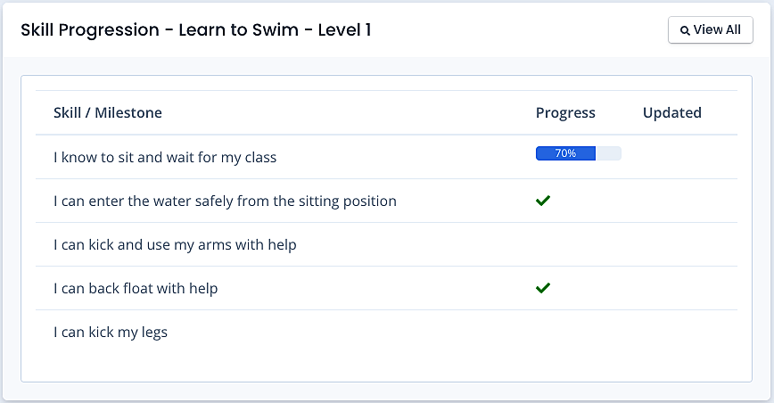Image resolution: width=774 pixels, height=403 pixels.
Task: Click Updated cell for enter water safely row
Action: coord(686,201)
